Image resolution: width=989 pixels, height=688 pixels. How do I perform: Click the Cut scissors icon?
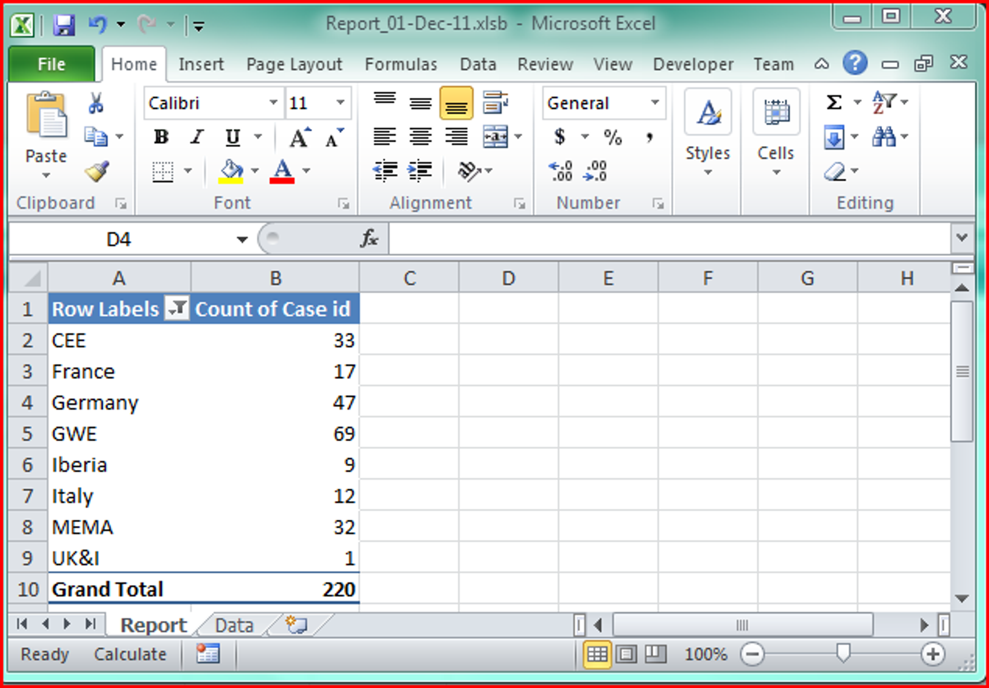[x=96, y=102]
